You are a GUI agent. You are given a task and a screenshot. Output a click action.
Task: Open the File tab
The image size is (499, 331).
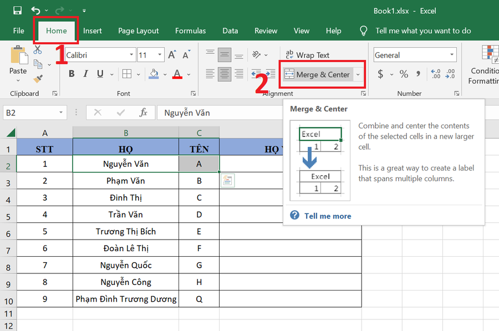coord(18,31)
